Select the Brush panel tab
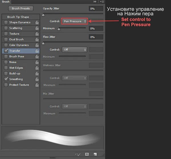This screenshot has width=171, height=159. (6, 2)
